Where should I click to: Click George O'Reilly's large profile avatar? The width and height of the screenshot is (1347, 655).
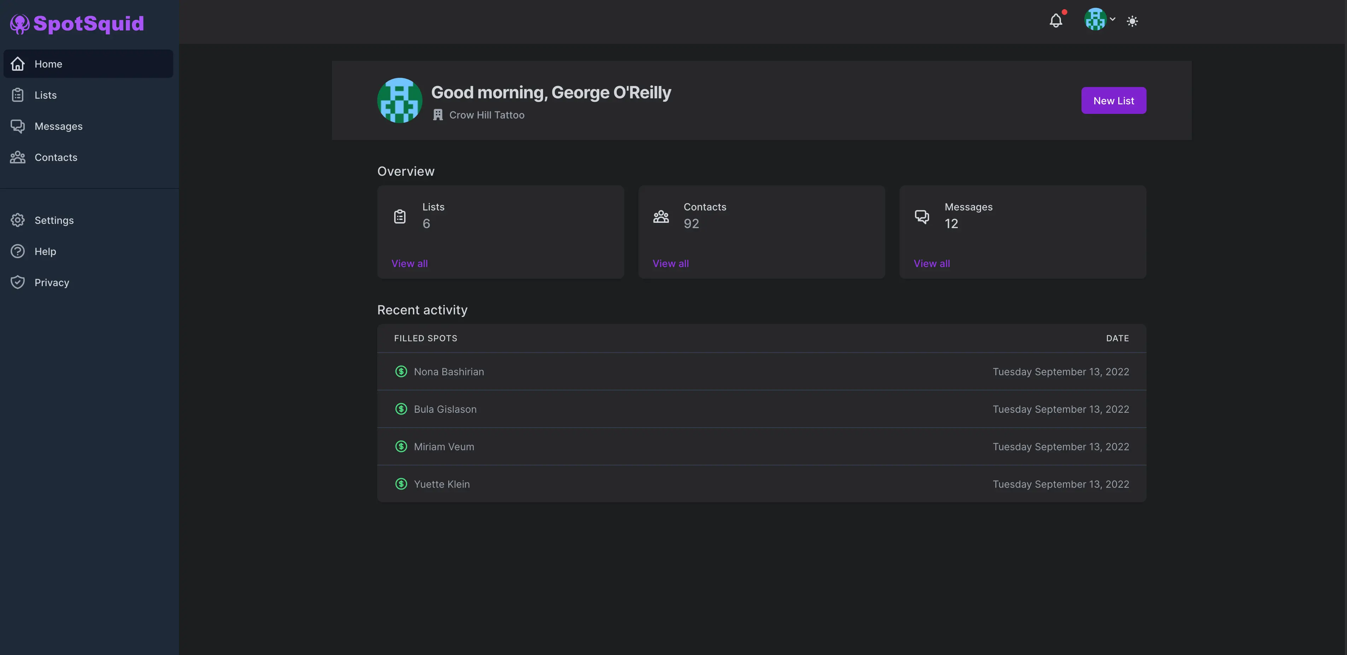click(400, 100)
